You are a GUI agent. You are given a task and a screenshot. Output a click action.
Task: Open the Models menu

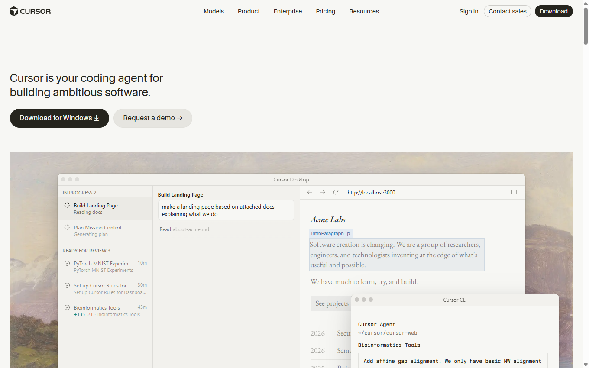214,11
